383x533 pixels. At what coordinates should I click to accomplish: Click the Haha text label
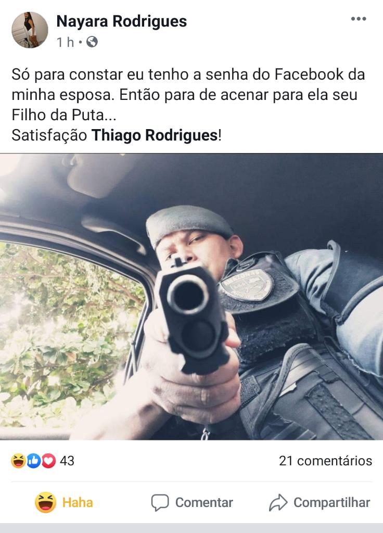[x=78, y=502]
